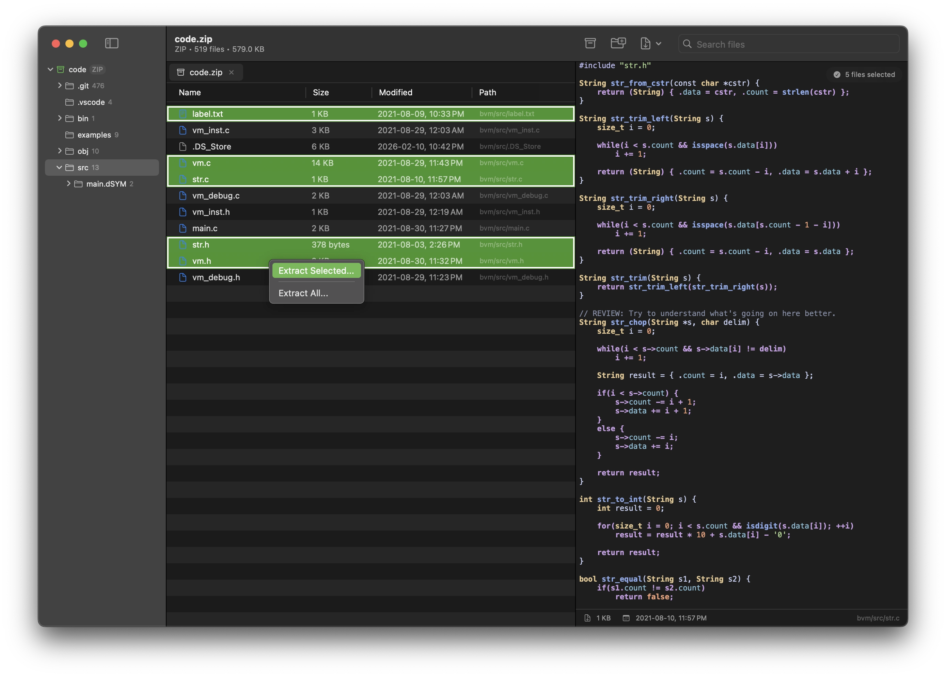The image size is (946, 677).
Task: Click the bvm/src/main.c path cell
Action: pos(504,228)
